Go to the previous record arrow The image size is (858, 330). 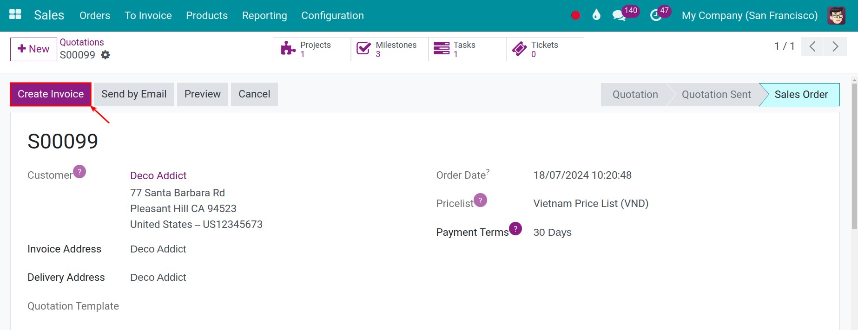click(x=812, y=46)
